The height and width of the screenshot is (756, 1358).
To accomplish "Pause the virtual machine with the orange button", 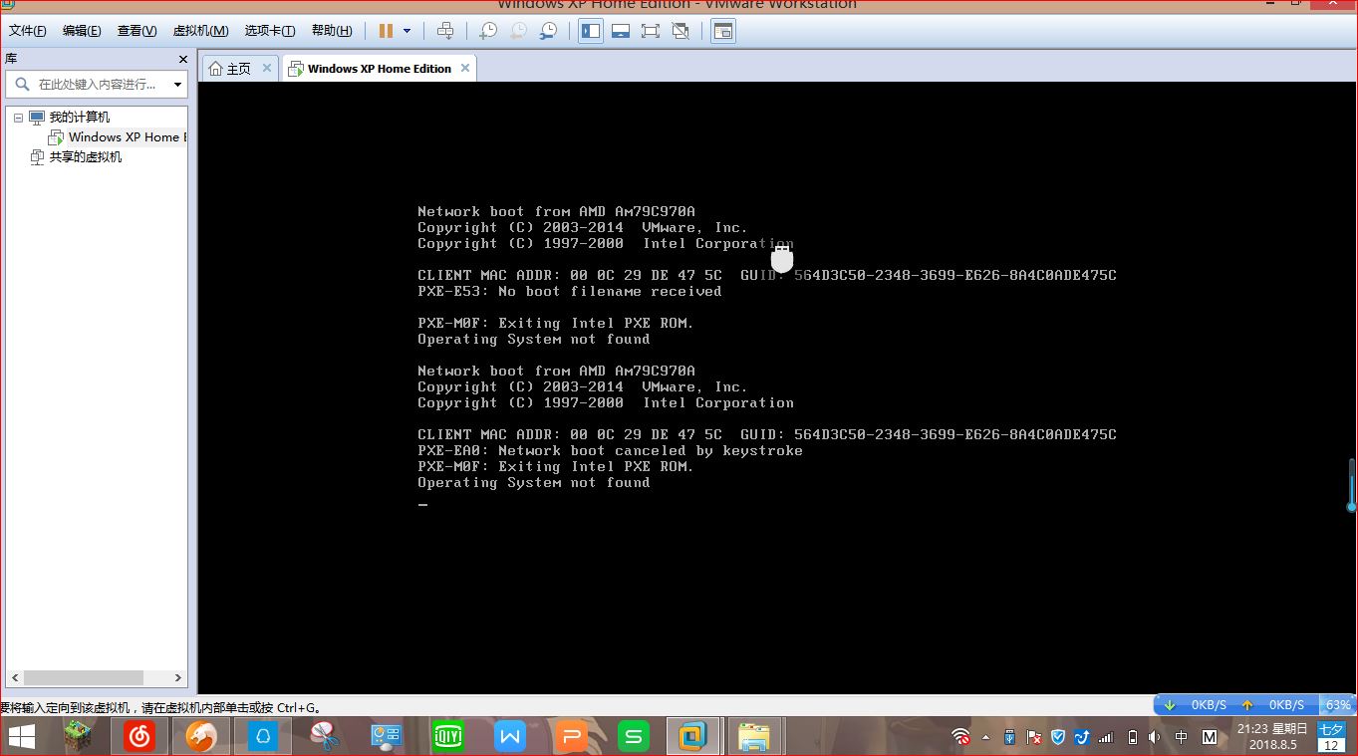I will point(386,31).
